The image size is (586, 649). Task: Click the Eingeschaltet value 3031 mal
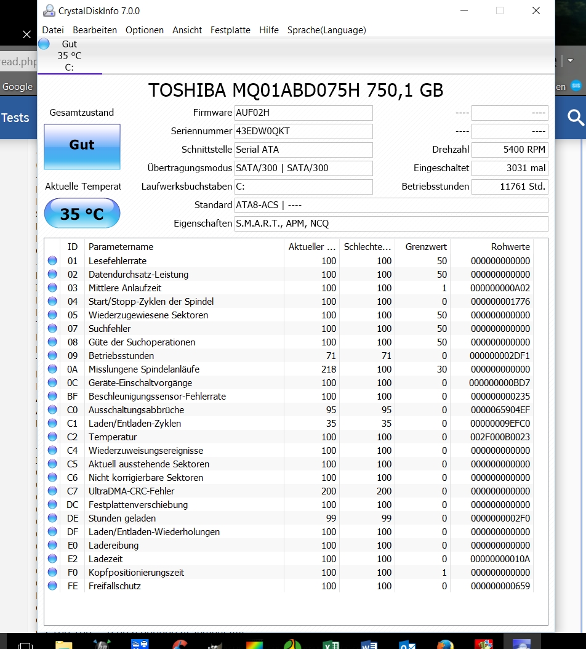click(510, 168)
